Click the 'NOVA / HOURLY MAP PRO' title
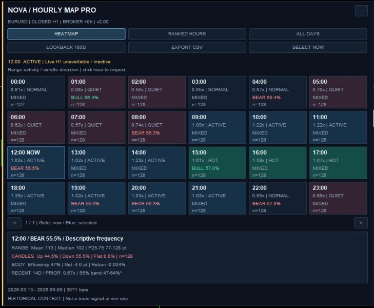The image size is (374, 308). (x=52, y=10)
